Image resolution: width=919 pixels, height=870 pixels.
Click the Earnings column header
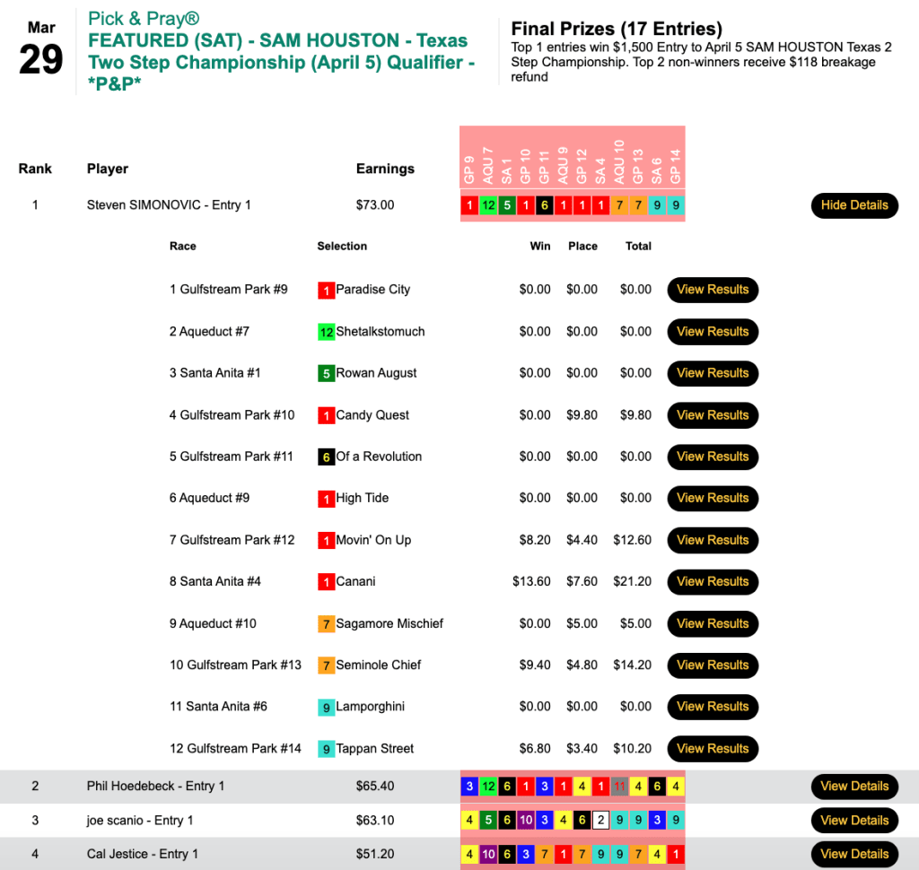click(385, 169)
